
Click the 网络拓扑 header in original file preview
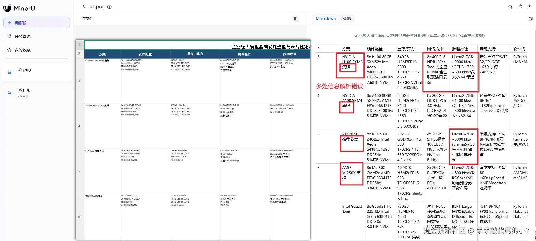(x=245, y=54)
